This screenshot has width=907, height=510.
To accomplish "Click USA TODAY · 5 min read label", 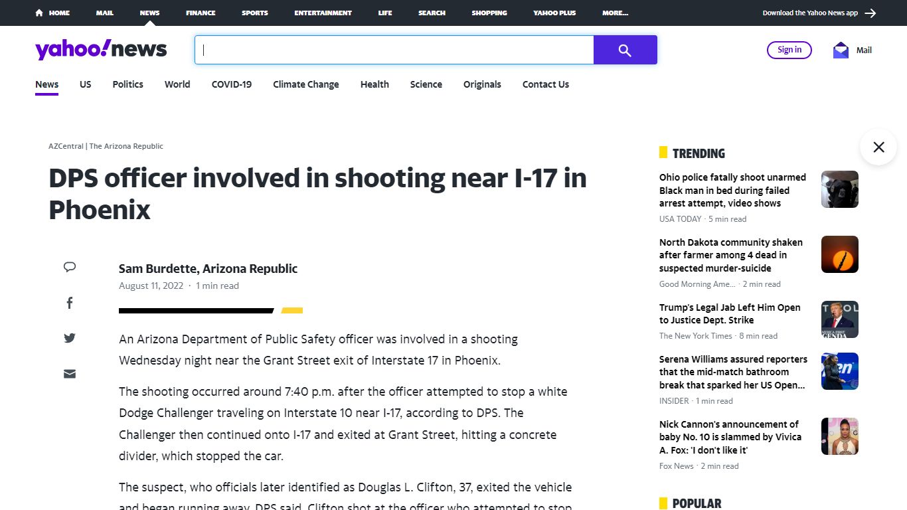I will pyautogui.click(x=702, y=219).
